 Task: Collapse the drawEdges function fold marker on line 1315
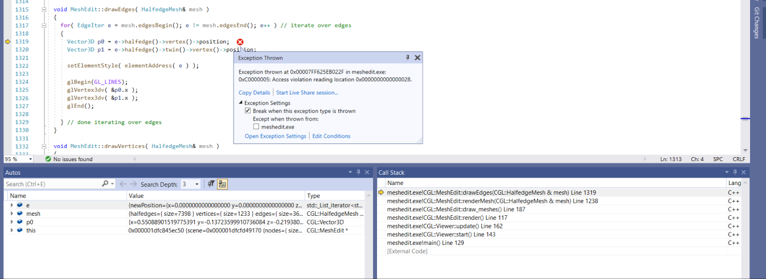(44, 10)
